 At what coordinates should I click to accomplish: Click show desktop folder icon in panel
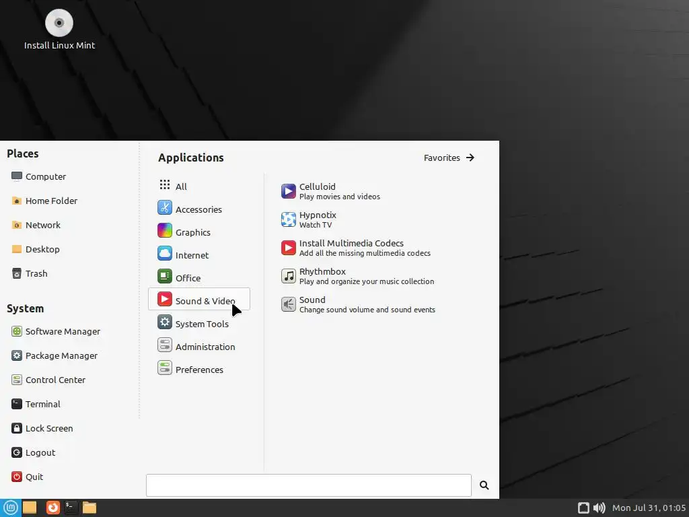30,508
